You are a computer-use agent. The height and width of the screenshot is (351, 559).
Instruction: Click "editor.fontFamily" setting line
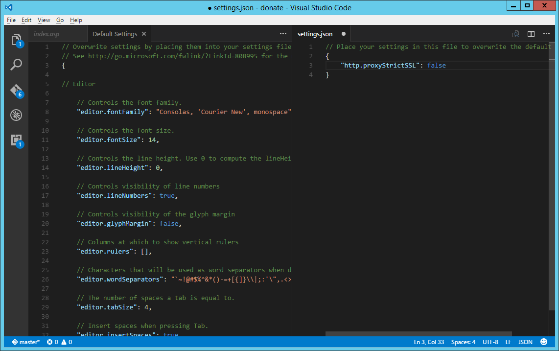tap(184, 112)
